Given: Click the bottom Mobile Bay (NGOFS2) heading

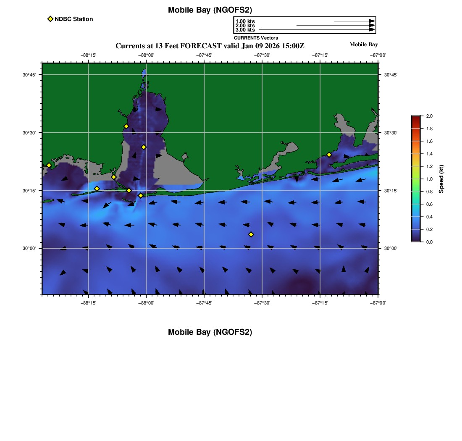Looking at the screenshot, I should [x=210, y=332].
